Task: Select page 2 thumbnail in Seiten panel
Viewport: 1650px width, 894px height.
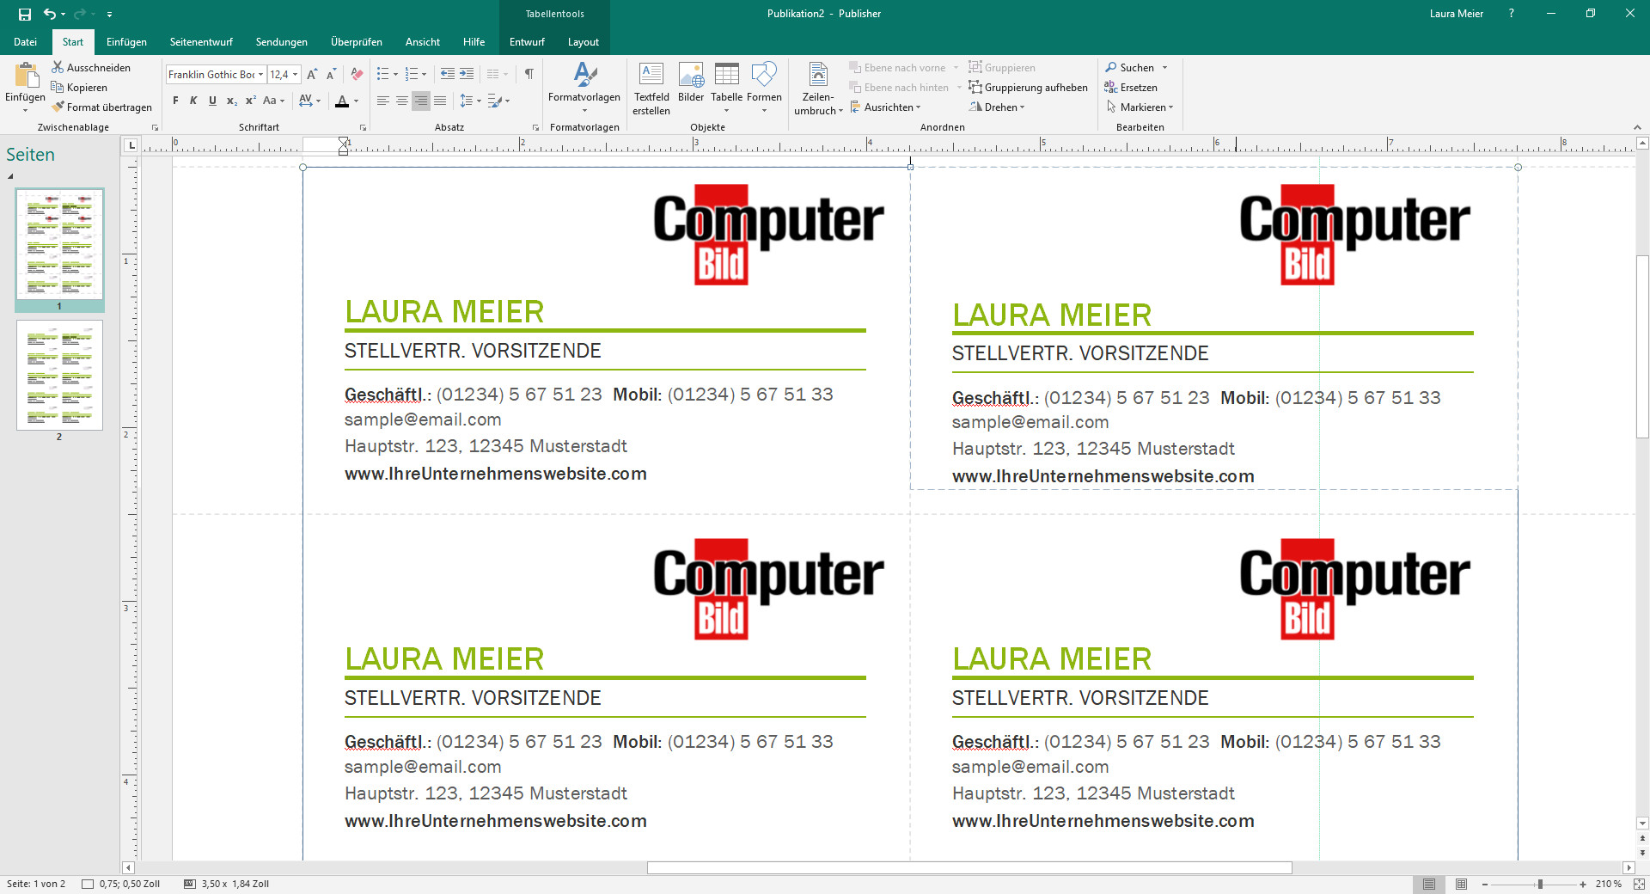Action: tap(59, 375)
